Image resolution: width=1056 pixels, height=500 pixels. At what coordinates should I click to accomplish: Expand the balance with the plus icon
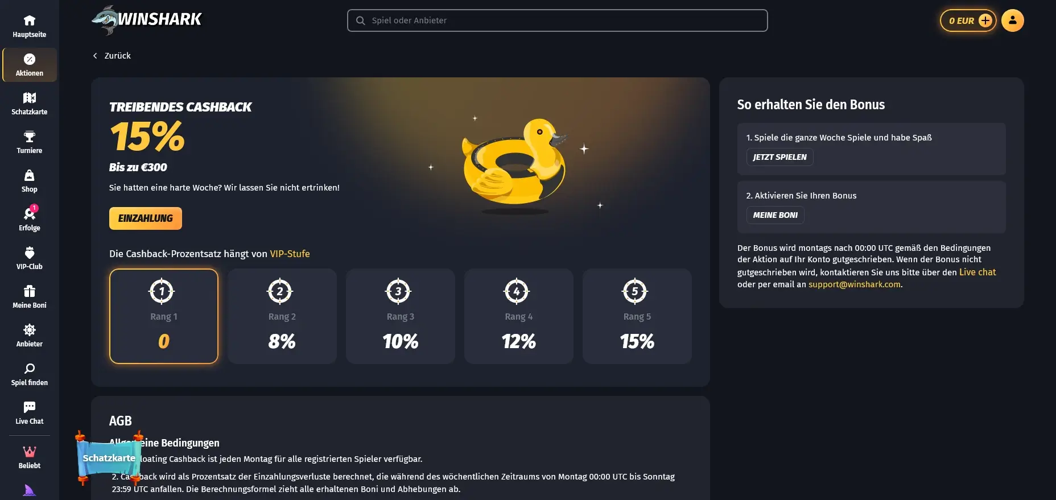(x=985, y=20)
